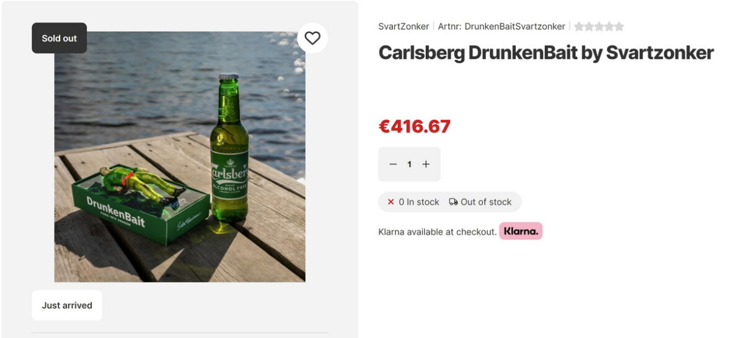729x338 pixels.
Task: Click the Just arrived label
Action: click(67, 305)
